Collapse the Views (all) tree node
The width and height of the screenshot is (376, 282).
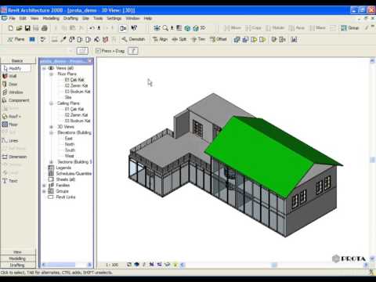coord(44,68)
